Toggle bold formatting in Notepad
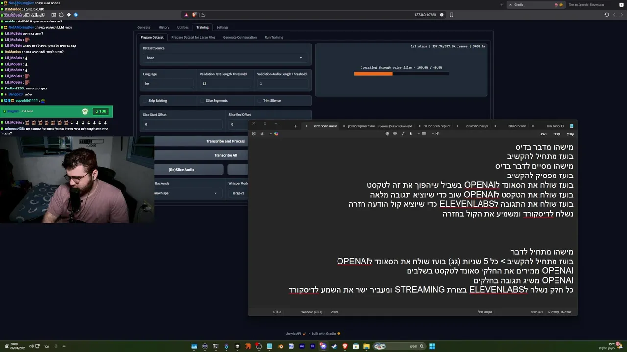This screenshot has width=627, height=352. [x=410, y=134]
